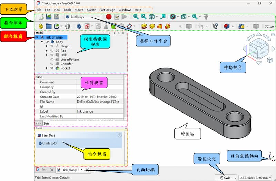Open the Sketch menu
This screenshot has width=276, height=181.
tap(91, 10)
